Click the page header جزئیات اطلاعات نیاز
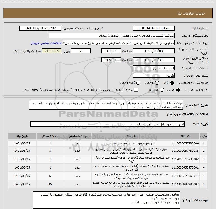 tap(191, 13)
